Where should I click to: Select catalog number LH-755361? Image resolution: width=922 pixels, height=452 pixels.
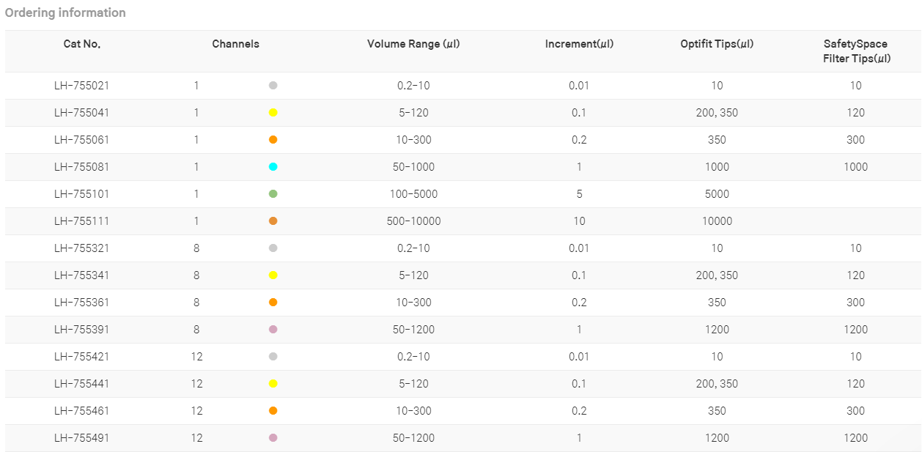point(82,303)
